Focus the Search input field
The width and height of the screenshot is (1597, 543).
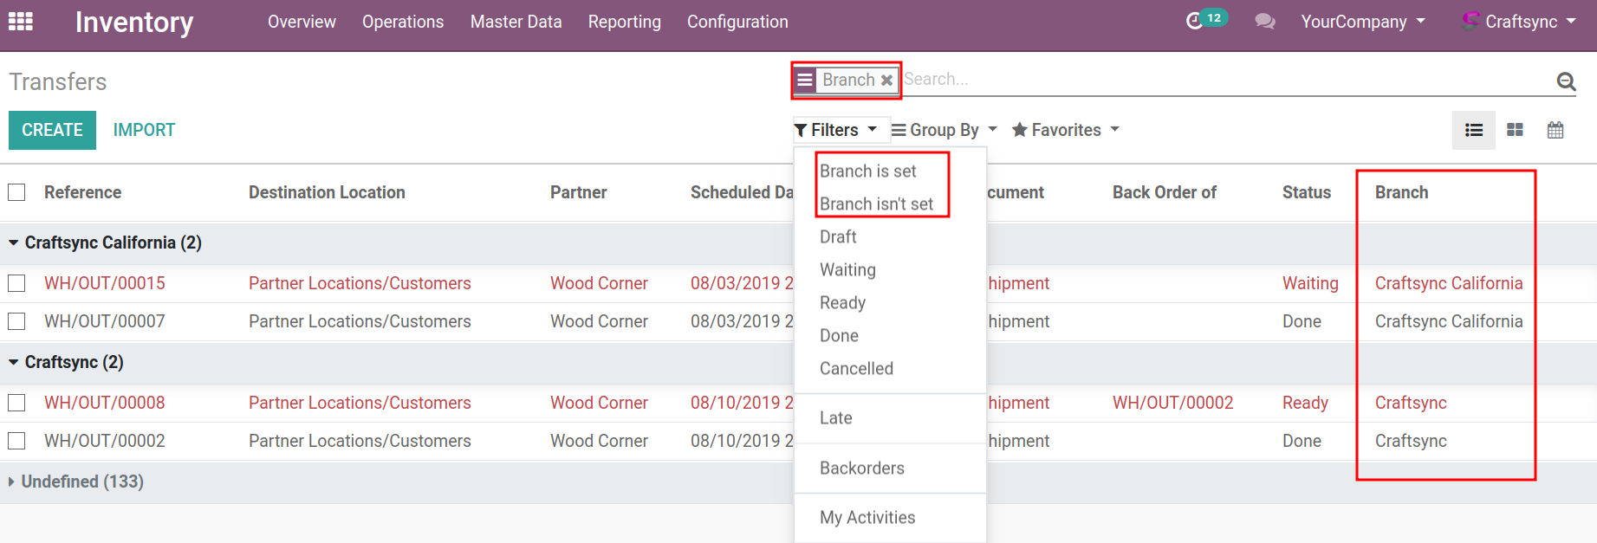pos(1213,80)
